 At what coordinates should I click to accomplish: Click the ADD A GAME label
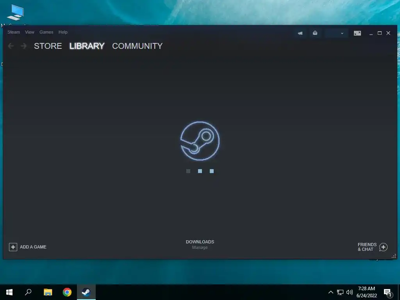[33, 247]
